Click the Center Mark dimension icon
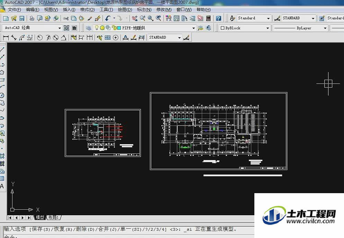Screen dimensions: 344x238 tap(116, 38)
